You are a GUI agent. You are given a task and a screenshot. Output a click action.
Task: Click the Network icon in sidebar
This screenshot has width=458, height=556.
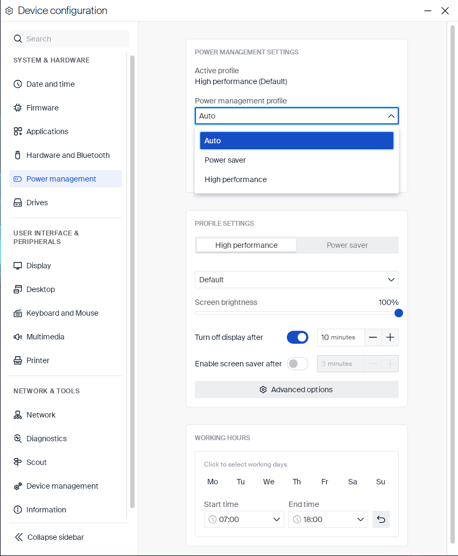[18, 415]
